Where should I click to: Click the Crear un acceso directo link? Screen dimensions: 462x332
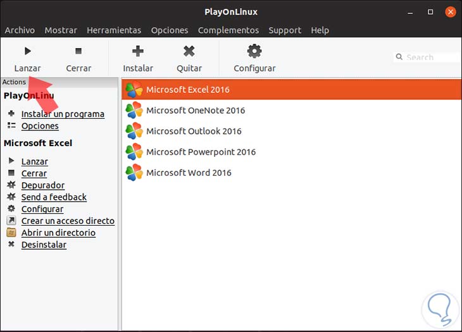tap(68, 221)
